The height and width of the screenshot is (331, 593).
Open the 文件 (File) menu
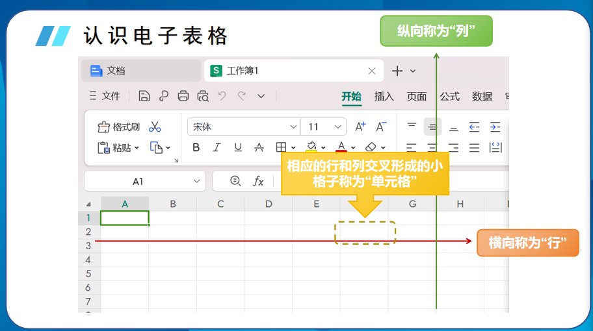pos(105,96)
